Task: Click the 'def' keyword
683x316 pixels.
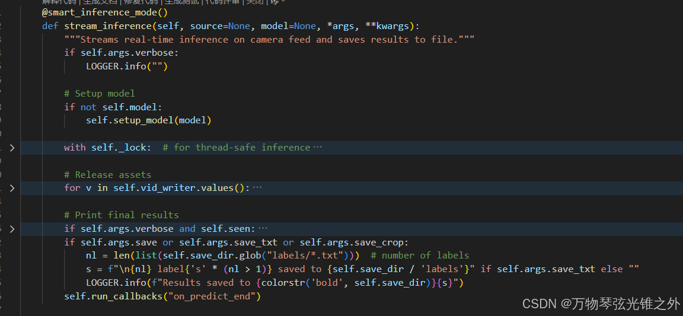Action: coord(50,26)
